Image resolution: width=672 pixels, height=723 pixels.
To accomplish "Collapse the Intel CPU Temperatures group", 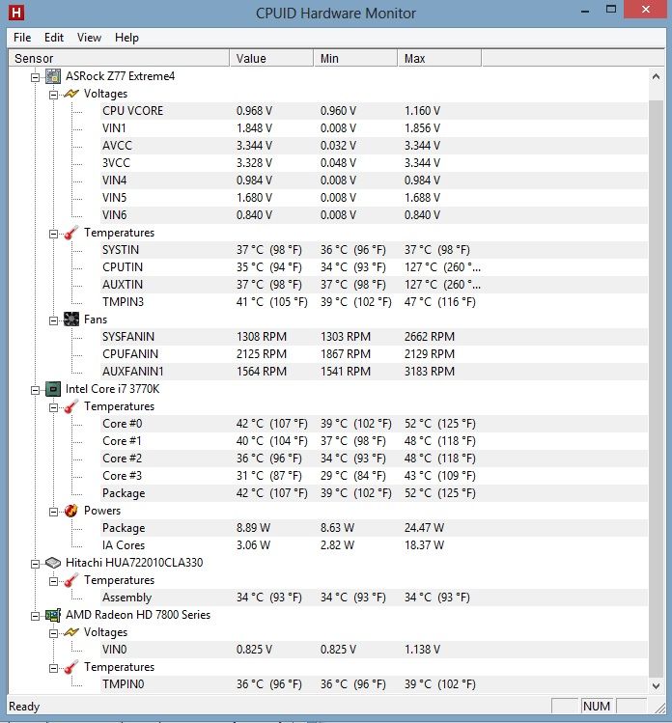I will pos(53,408).
